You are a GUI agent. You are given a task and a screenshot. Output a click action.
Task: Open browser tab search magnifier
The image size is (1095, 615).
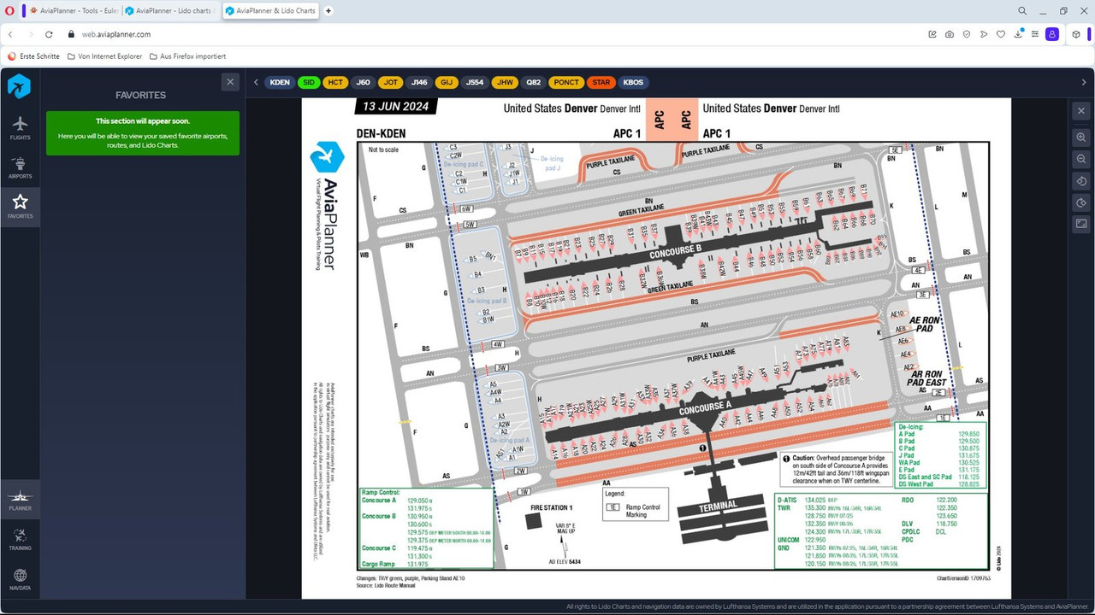coord(1022,11)
